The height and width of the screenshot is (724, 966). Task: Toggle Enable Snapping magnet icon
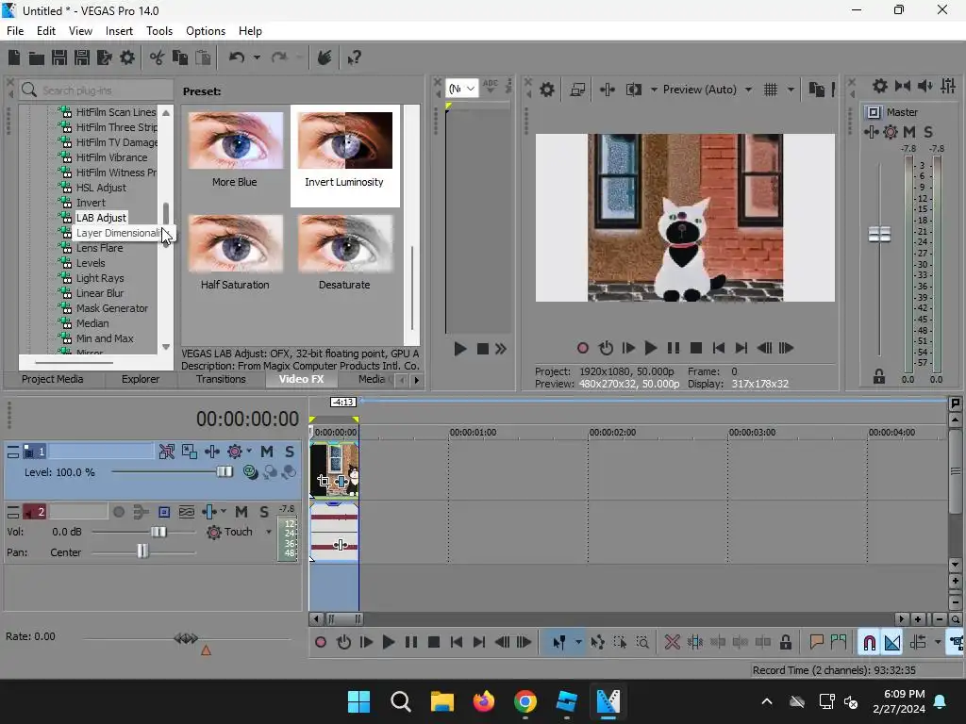869,643
